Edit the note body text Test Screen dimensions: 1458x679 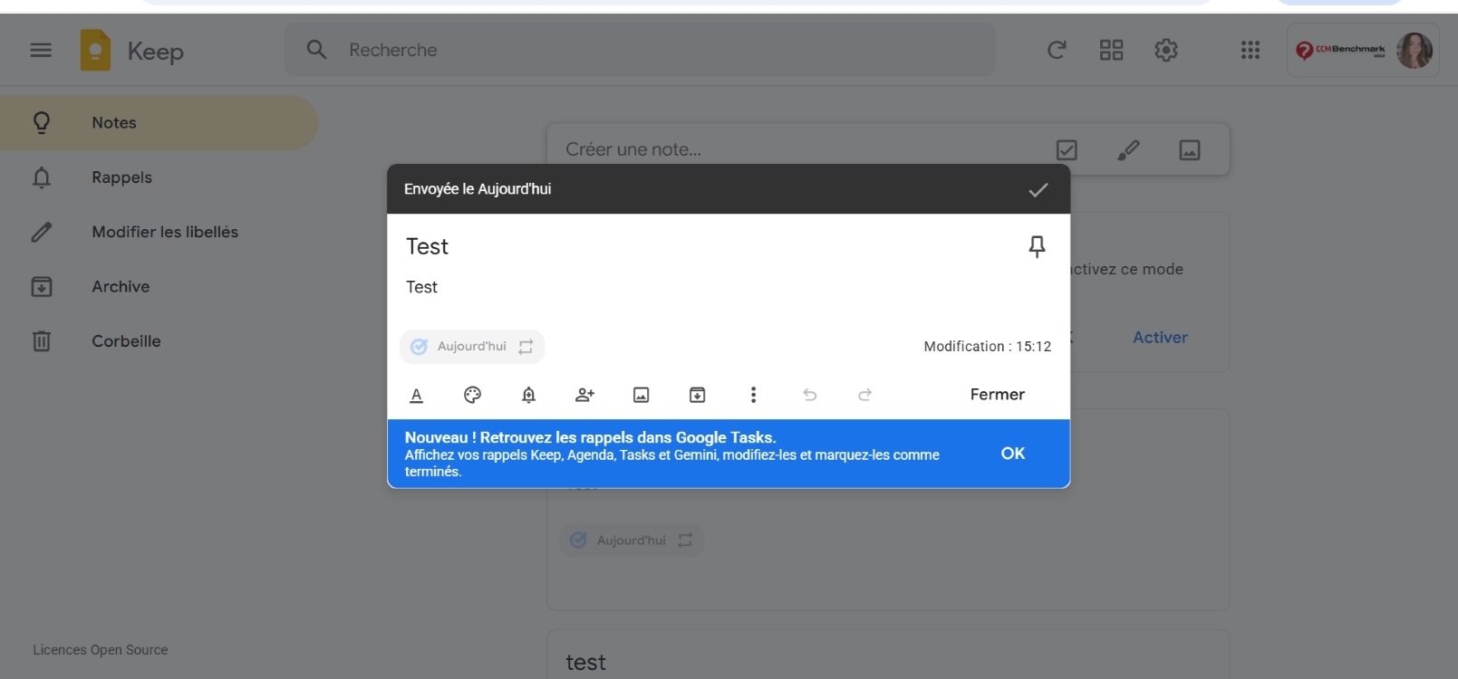pyautogui.click(x=422, y=287)
